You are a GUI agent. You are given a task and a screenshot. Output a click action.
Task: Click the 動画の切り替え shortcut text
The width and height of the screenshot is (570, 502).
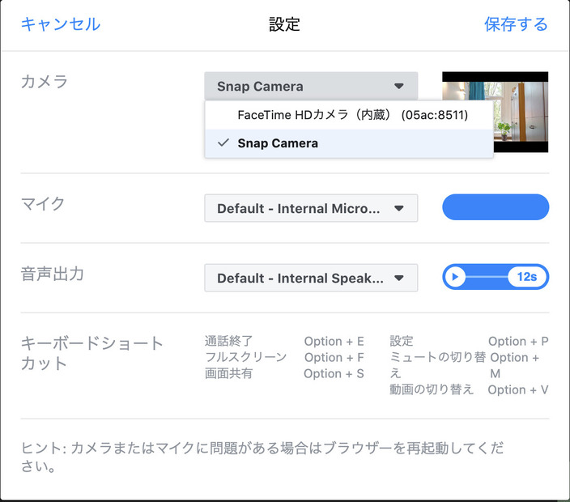click(x=432, y=389)
